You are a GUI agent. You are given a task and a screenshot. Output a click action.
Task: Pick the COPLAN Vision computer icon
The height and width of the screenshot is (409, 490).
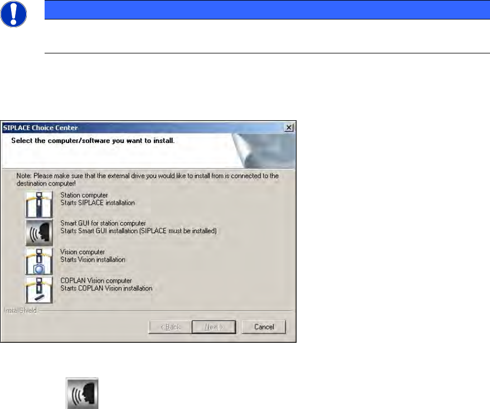click(39, 290)
